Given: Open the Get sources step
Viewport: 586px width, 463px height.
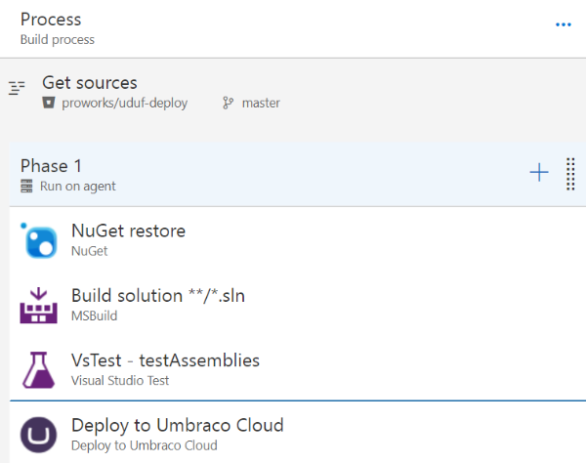Looking at the screenshot, I should click(x=90, y=83).
